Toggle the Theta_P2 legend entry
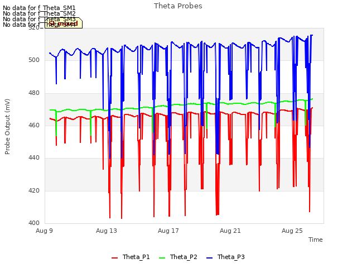Image resolution: width=357 pixels, height=268 pixels. (x=178, y=257)
